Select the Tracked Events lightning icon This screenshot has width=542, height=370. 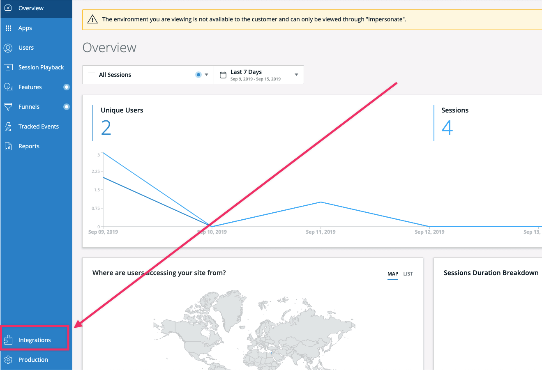[x=8, y=126]
